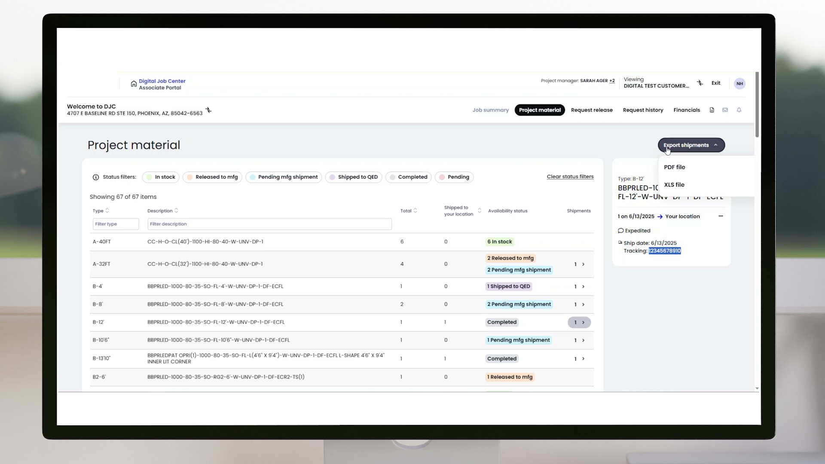Click the Clear status filters link
825x464 pixels.
pyautogui.click(x=570, y=177)
